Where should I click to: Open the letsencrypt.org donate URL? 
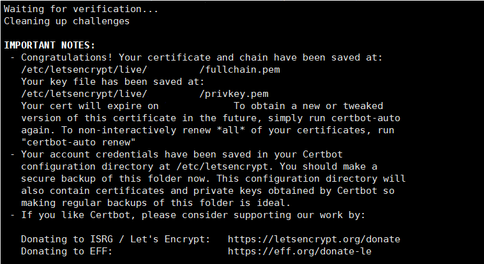[x=314, y=239]
